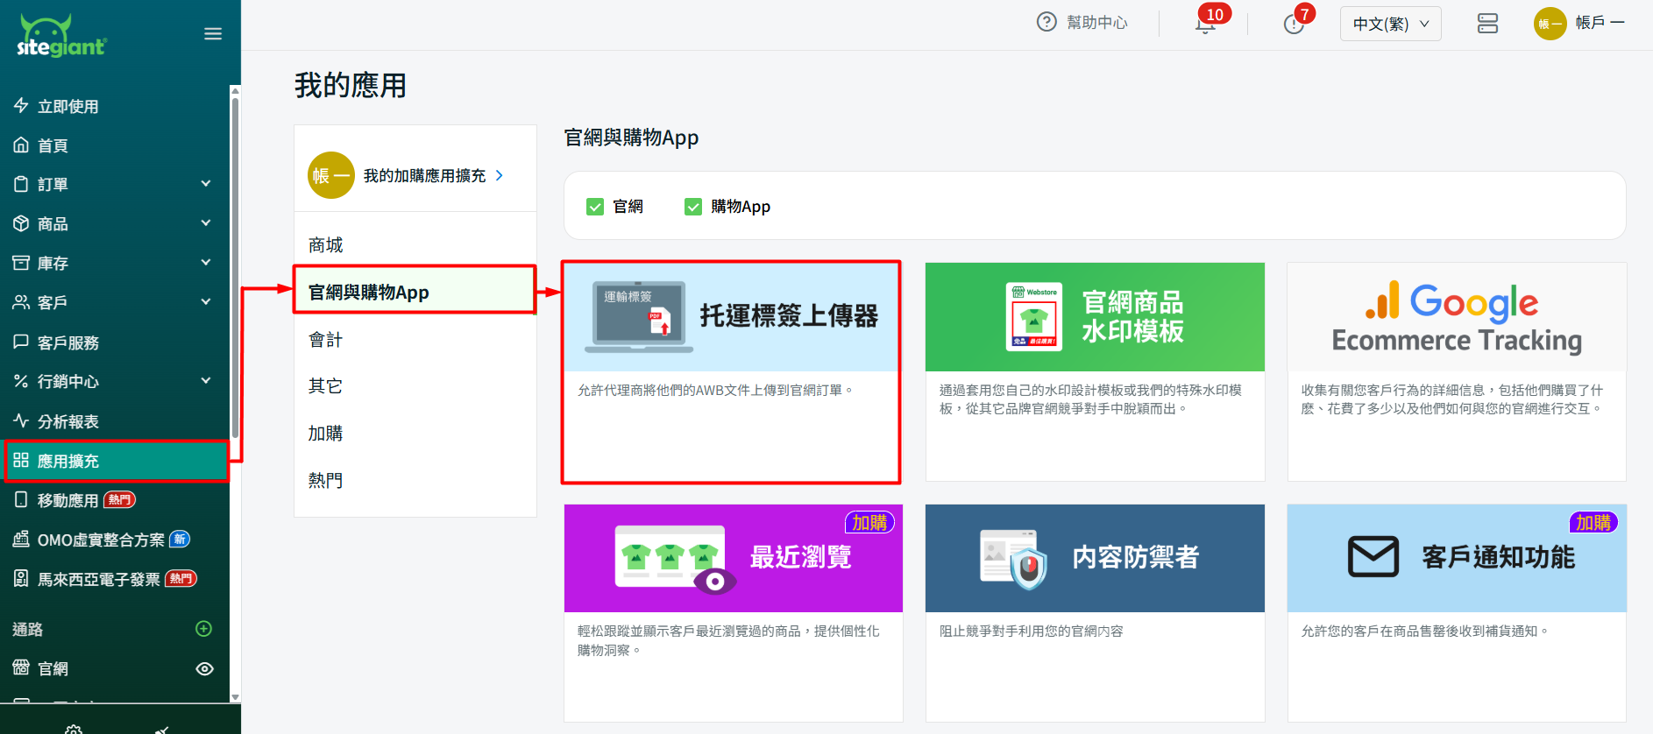Screen dimensions: 1653x734
Task: Open the server stack icon in header
Action: click(x=1487, y=24)
